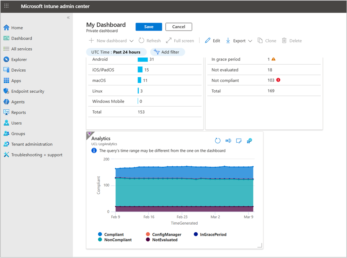Click the Analytics tile resize corner handle
Viewport: 347px width, 258px height.
click(x=260, y=245)
